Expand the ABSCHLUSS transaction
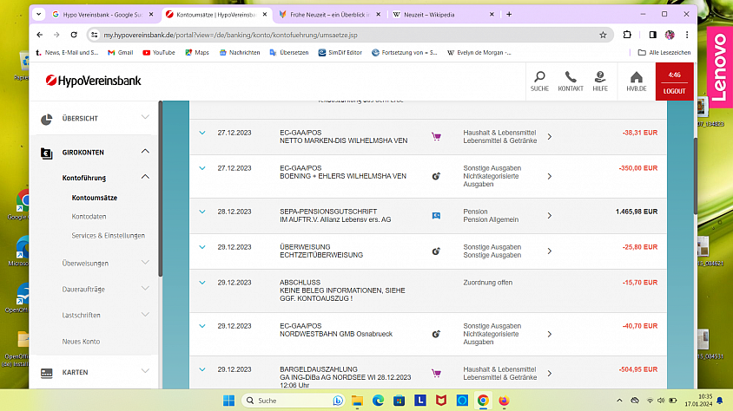 click(x=202, y=283)
